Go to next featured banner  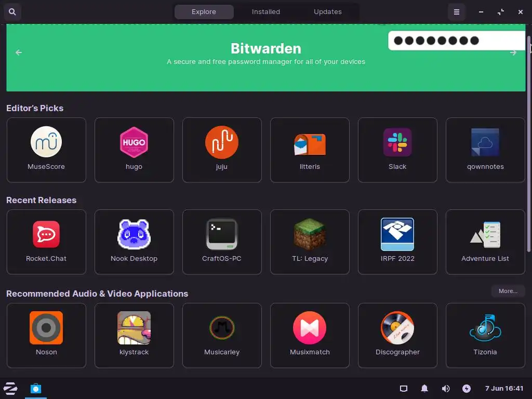click(513, 52)
